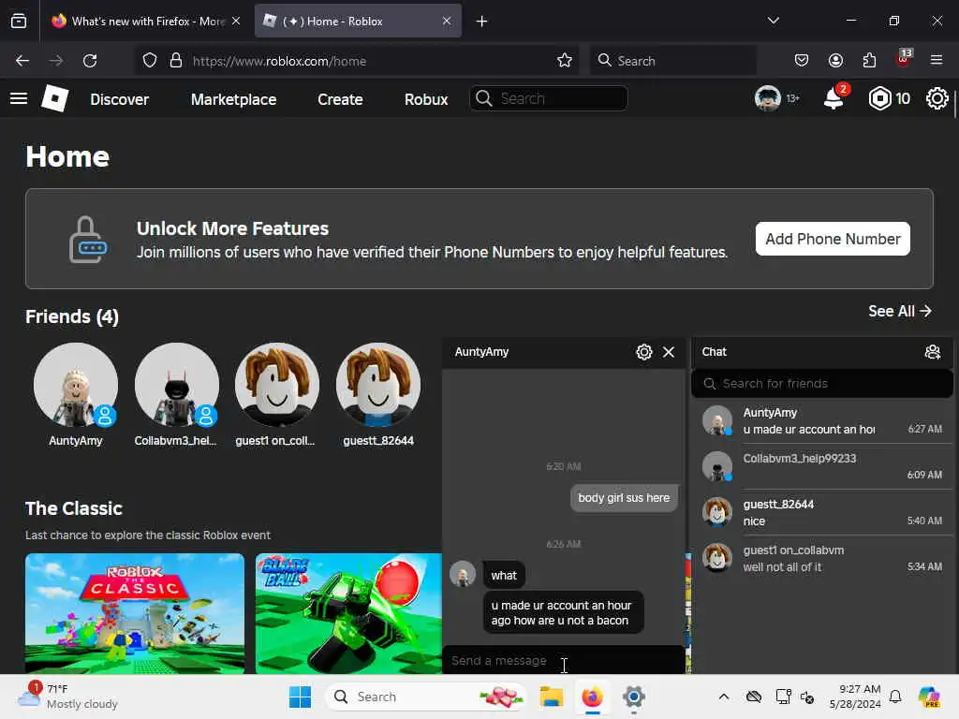The height and width of the screenshot is (719, 959).
Task: Open guest1 on_collabvm conversation in Chat list
Action: click(x=821, y=558)
